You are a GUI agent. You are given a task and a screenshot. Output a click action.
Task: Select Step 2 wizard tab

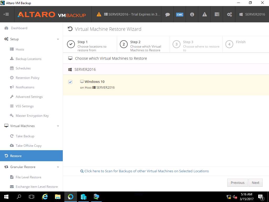pyautogui.click(x=143, y=44)
